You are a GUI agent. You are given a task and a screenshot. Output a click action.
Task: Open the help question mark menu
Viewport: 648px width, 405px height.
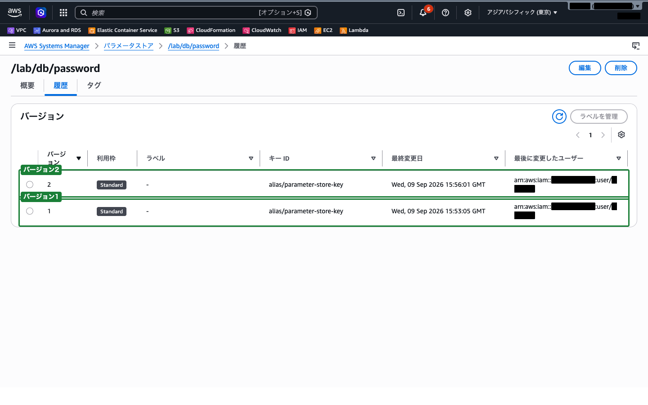tap(445, 13)
